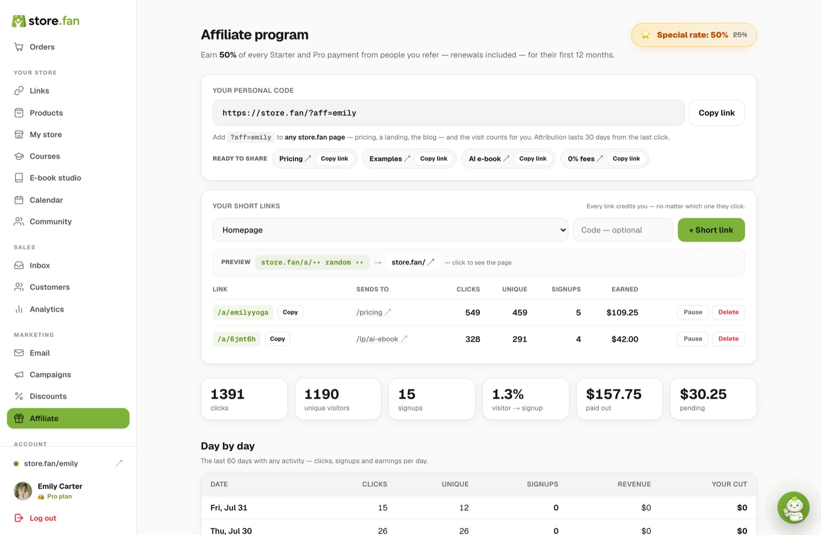Click the Discounts percent icon
This screenshot has width=821, height=535.
coord(19,396)
